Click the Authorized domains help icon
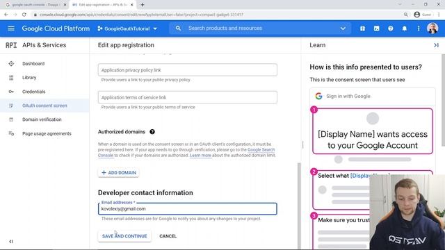 pos(152,132)
